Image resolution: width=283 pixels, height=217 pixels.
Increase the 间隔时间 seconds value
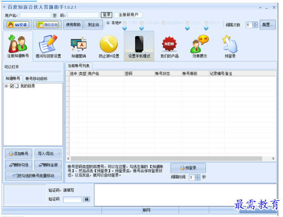coord(197,176)
